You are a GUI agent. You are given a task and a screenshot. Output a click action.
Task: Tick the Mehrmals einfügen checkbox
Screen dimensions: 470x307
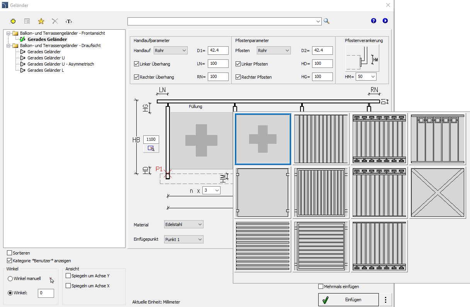click(321, 287)
